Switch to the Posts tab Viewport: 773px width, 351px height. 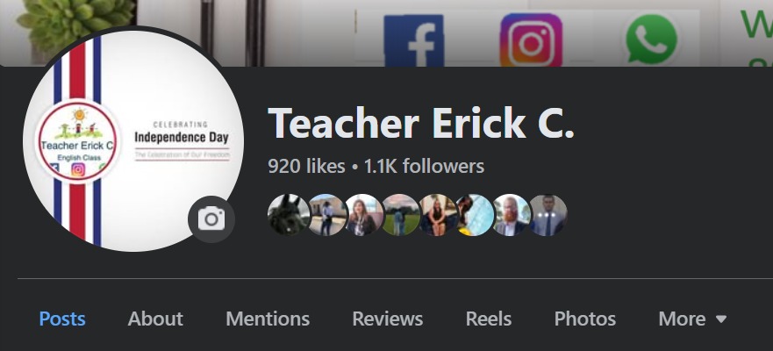click(62, 319)
